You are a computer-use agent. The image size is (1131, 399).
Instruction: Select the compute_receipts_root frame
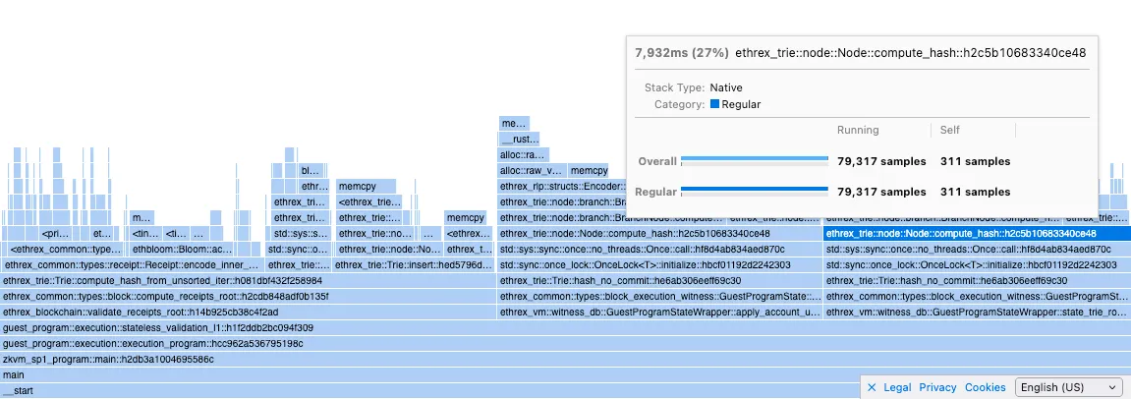click(x=246, y=297)
